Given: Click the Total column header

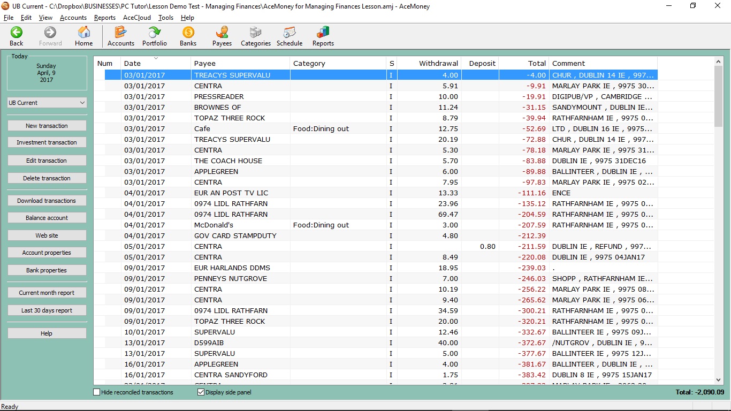Looking at the screenshot, I should 524,63.
